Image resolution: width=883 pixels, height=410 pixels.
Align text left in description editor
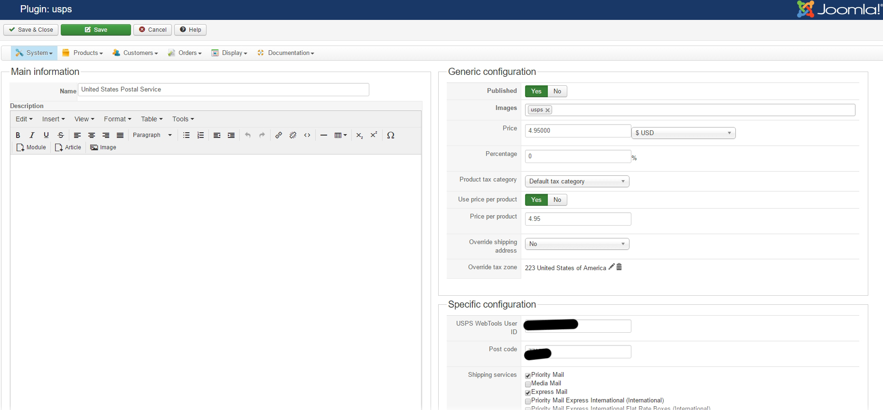click(x=77, y=135)
